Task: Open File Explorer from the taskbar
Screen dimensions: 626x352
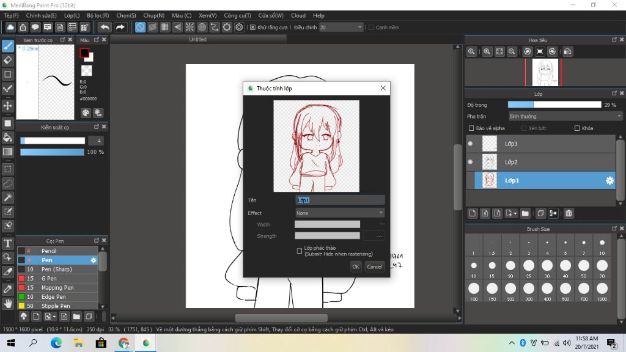Action: click(79, 343)
